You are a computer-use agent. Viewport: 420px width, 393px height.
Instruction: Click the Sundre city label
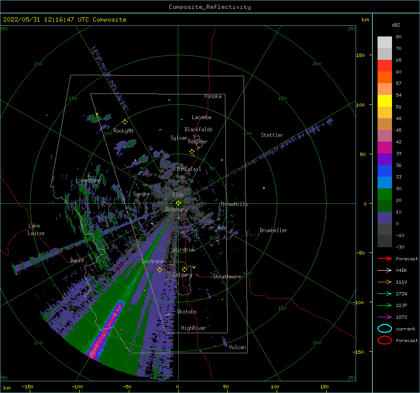141,194
